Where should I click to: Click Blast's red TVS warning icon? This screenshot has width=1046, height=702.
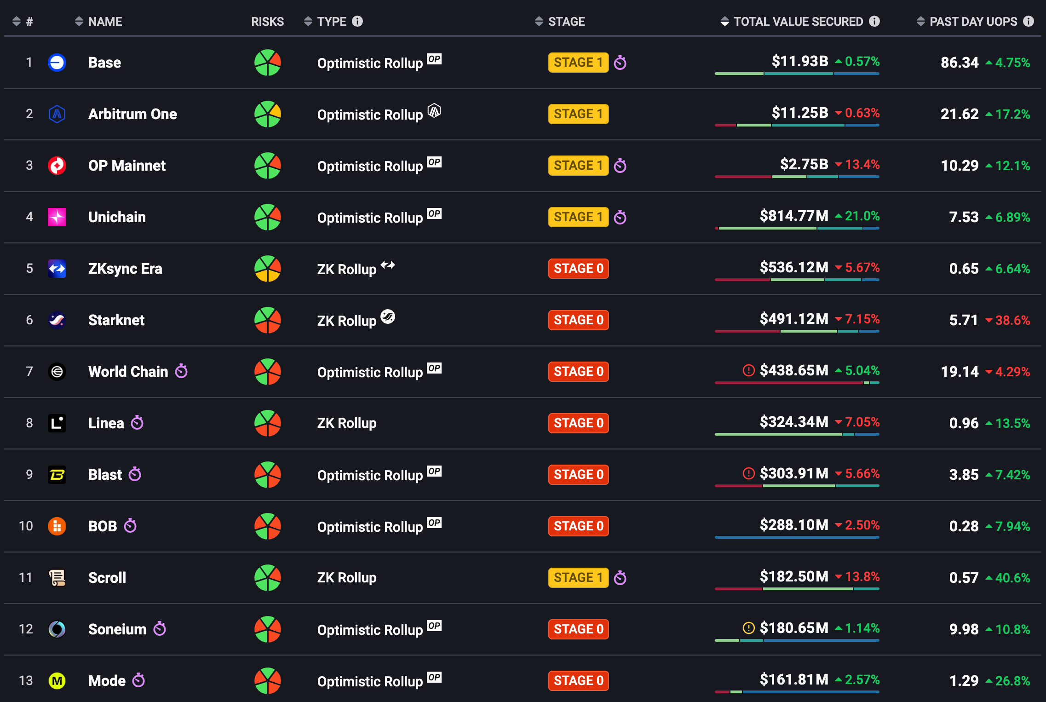coord(749,473)
